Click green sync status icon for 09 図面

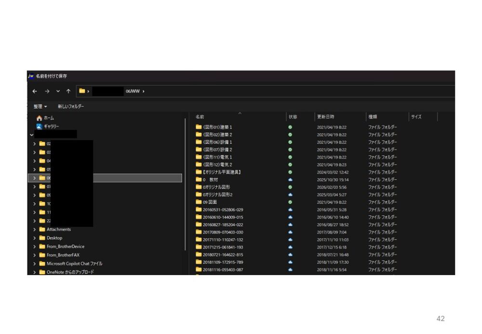point(290,202)
